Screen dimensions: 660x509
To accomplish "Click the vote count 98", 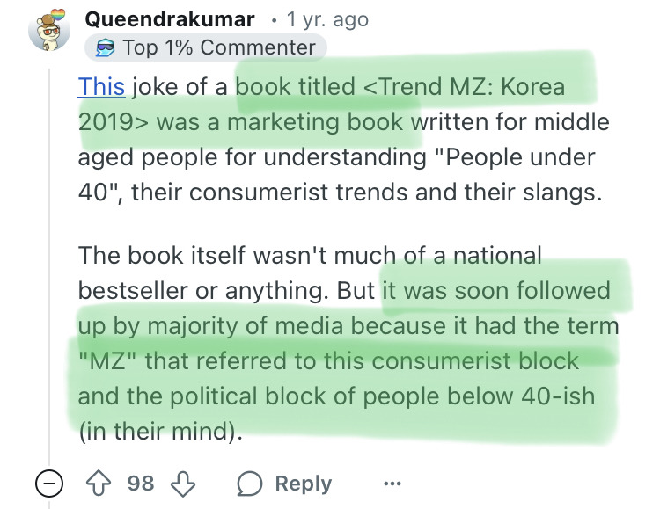I will coord(142,484).
